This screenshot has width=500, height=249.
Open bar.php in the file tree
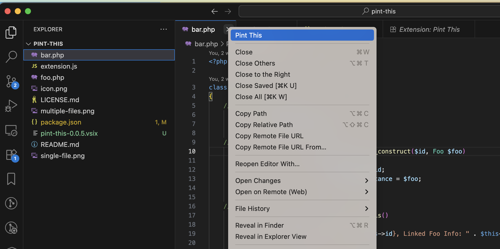[x=99, y=55]
